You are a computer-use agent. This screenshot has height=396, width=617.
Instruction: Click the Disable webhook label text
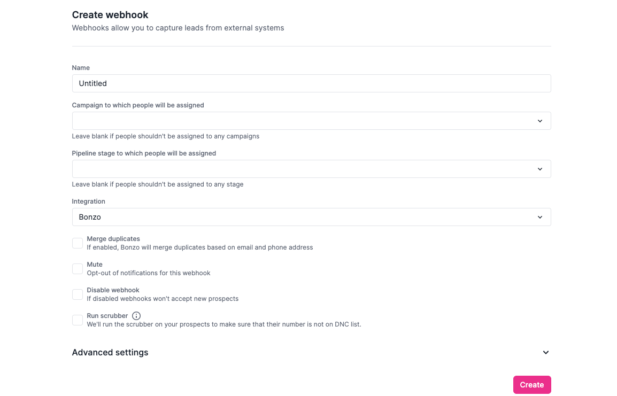(112, 290)
